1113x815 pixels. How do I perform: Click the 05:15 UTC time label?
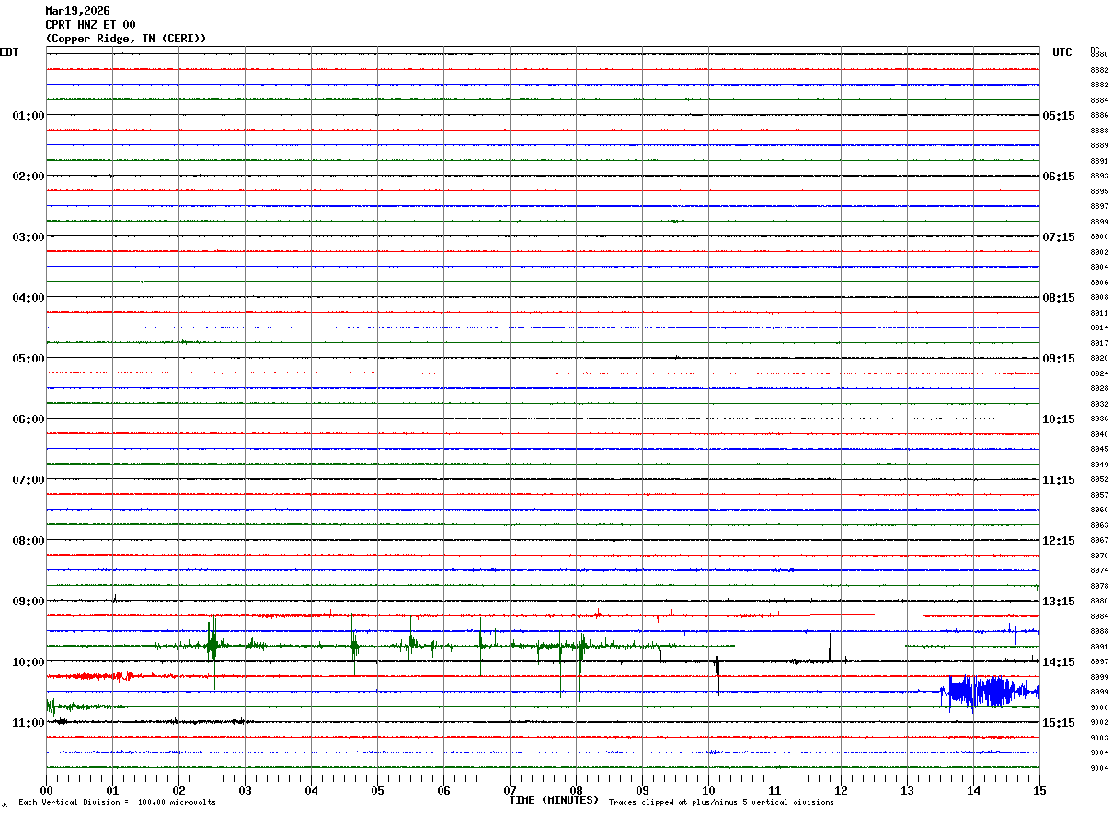point(1059,116)
